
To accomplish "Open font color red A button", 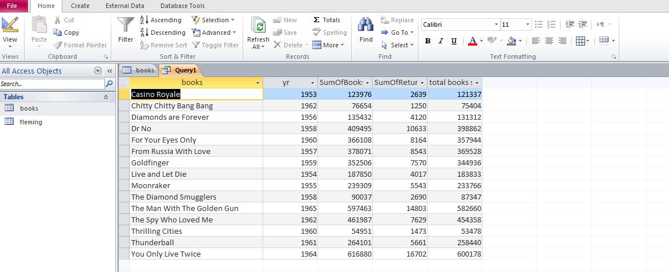I will 472,41.
